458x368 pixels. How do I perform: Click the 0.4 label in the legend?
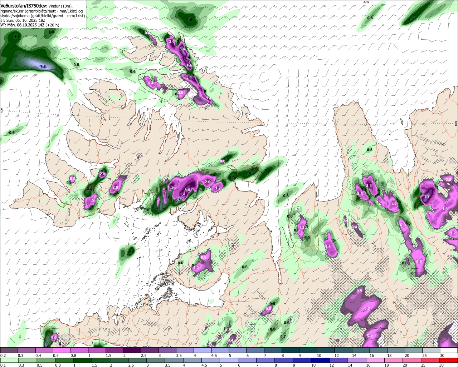pyautogui.click(x=38, y=355)
